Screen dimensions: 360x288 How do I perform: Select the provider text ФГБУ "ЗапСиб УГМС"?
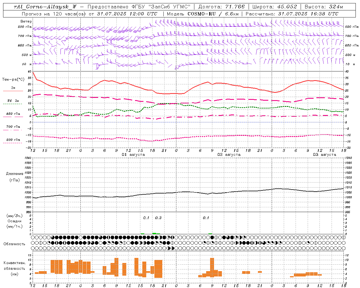tap(161, 7)
